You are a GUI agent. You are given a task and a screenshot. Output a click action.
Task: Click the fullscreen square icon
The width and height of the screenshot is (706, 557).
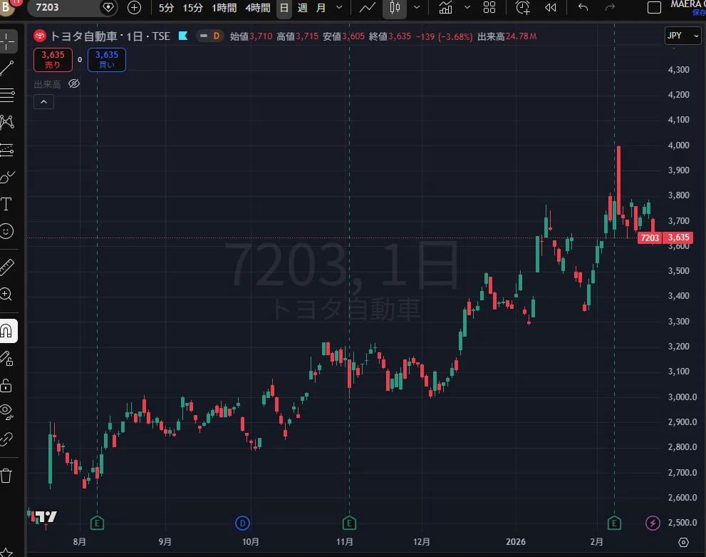tap(654, 8)
